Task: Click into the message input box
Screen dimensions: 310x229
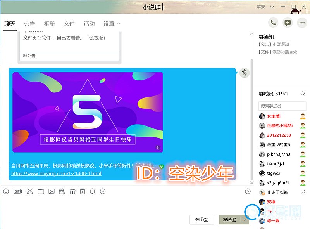Action: click(127, 204)
